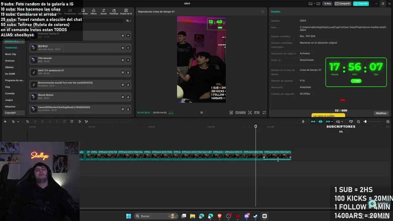
Task: Download the CanonShutterClick sound effect
Action: [x=128, y=109]
